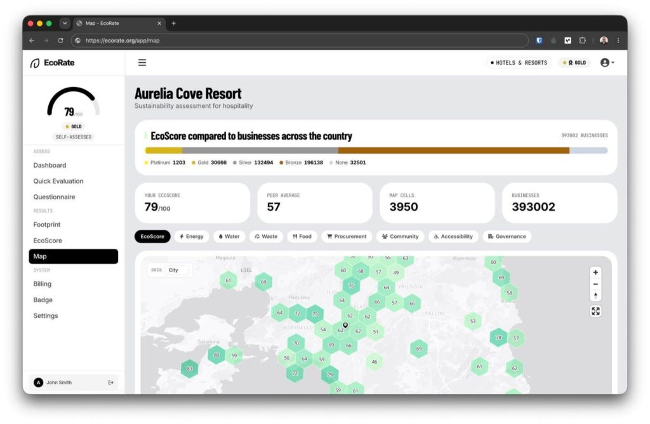Zoom out with the map minus button
Image resolution: width=650 pixels, height=424 pixels.
coord(595,284)
